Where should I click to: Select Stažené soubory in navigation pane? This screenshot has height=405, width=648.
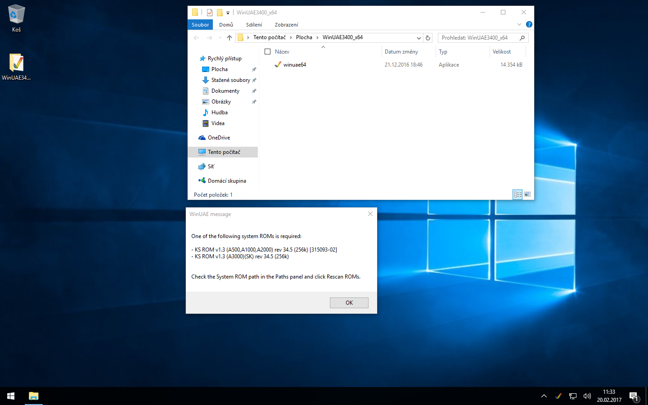pos(230,80)
